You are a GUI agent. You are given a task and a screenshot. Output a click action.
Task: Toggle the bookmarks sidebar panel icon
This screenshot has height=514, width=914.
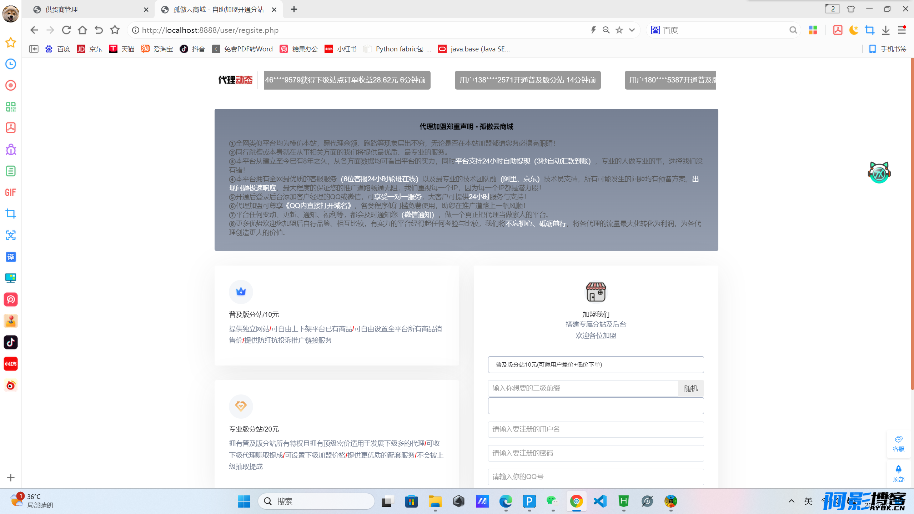click(34, 49)
